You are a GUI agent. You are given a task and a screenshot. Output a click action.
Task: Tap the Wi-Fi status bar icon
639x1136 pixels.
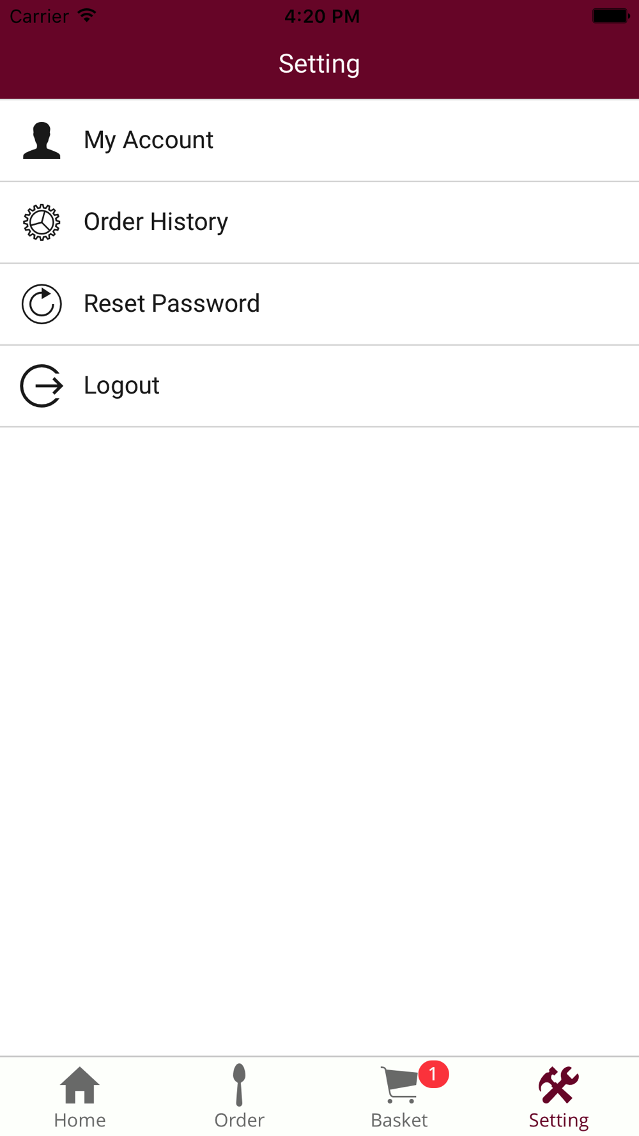(87, 15)
